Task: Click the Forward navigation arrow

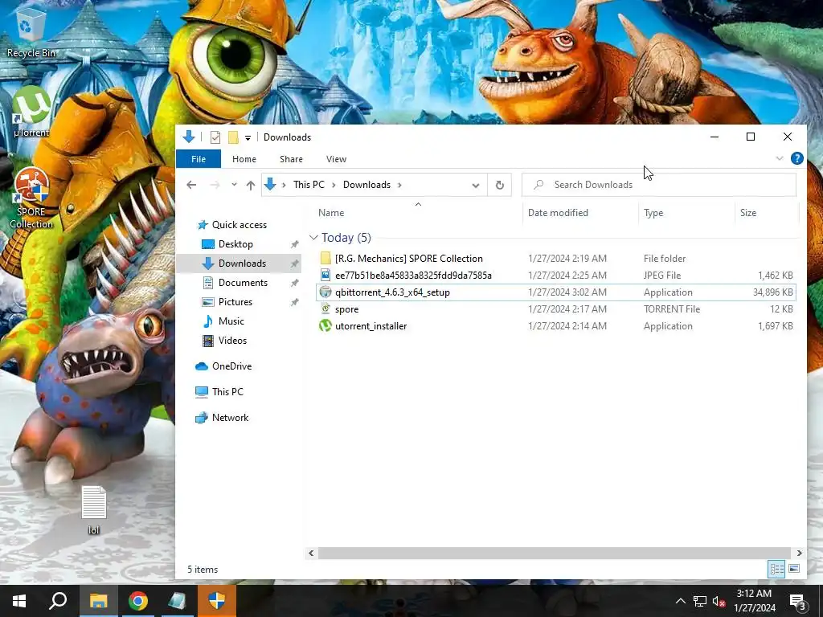Action: (x=215, y=185)
